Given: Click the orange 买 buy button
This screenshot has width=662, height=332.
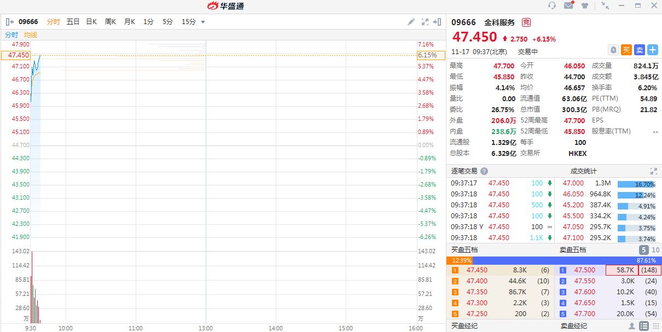Looking at the screenshot, I should (626, 50).
